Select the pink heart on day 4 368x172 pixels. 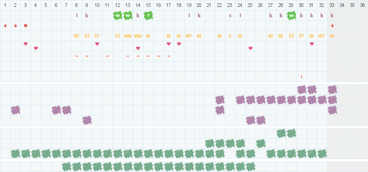click(36, 48)
